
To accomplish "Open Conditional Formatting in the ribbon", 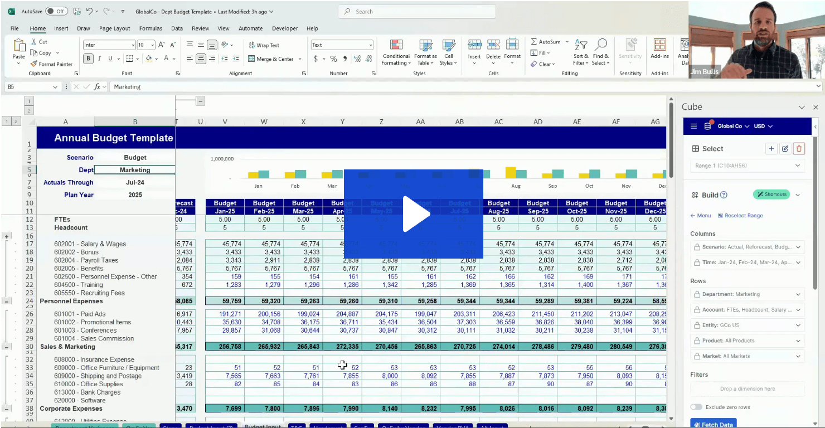I will (396, 53).
